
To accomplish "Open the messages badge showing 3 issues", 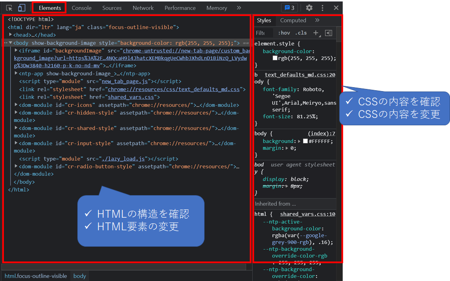I will tap(290, 8).
